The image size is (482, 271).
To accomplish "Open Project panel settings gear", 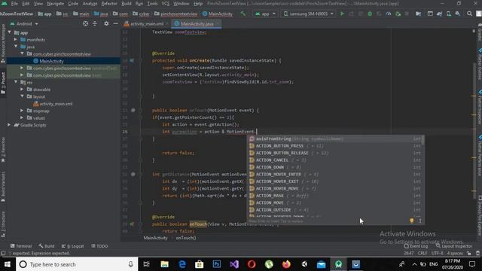I will pyautogui.click(x=106, y=23).
